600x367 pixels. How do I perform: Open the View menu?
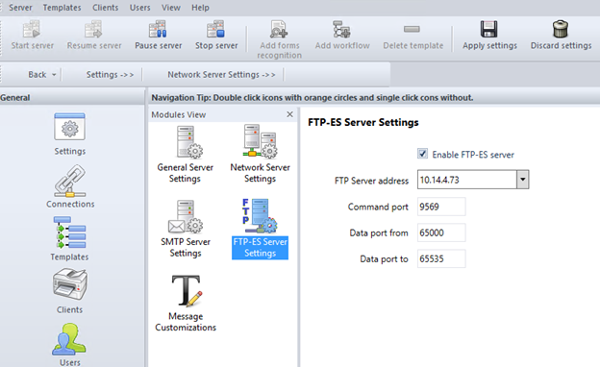click(x=171, y=8)
